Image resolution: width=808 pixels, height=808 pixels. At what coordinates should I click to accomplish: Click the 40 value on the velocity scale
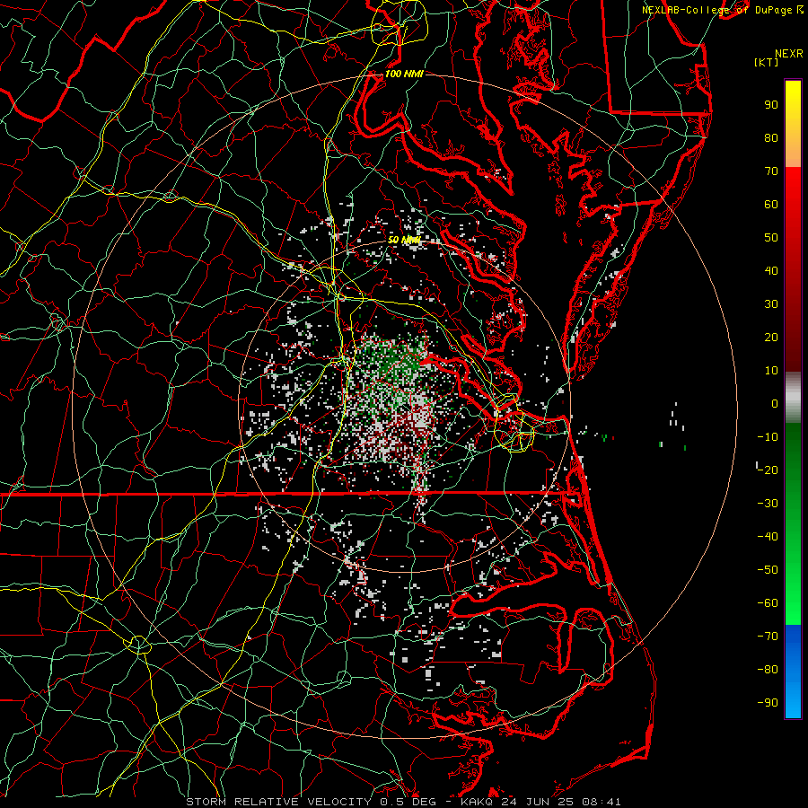tap(771, 271)
